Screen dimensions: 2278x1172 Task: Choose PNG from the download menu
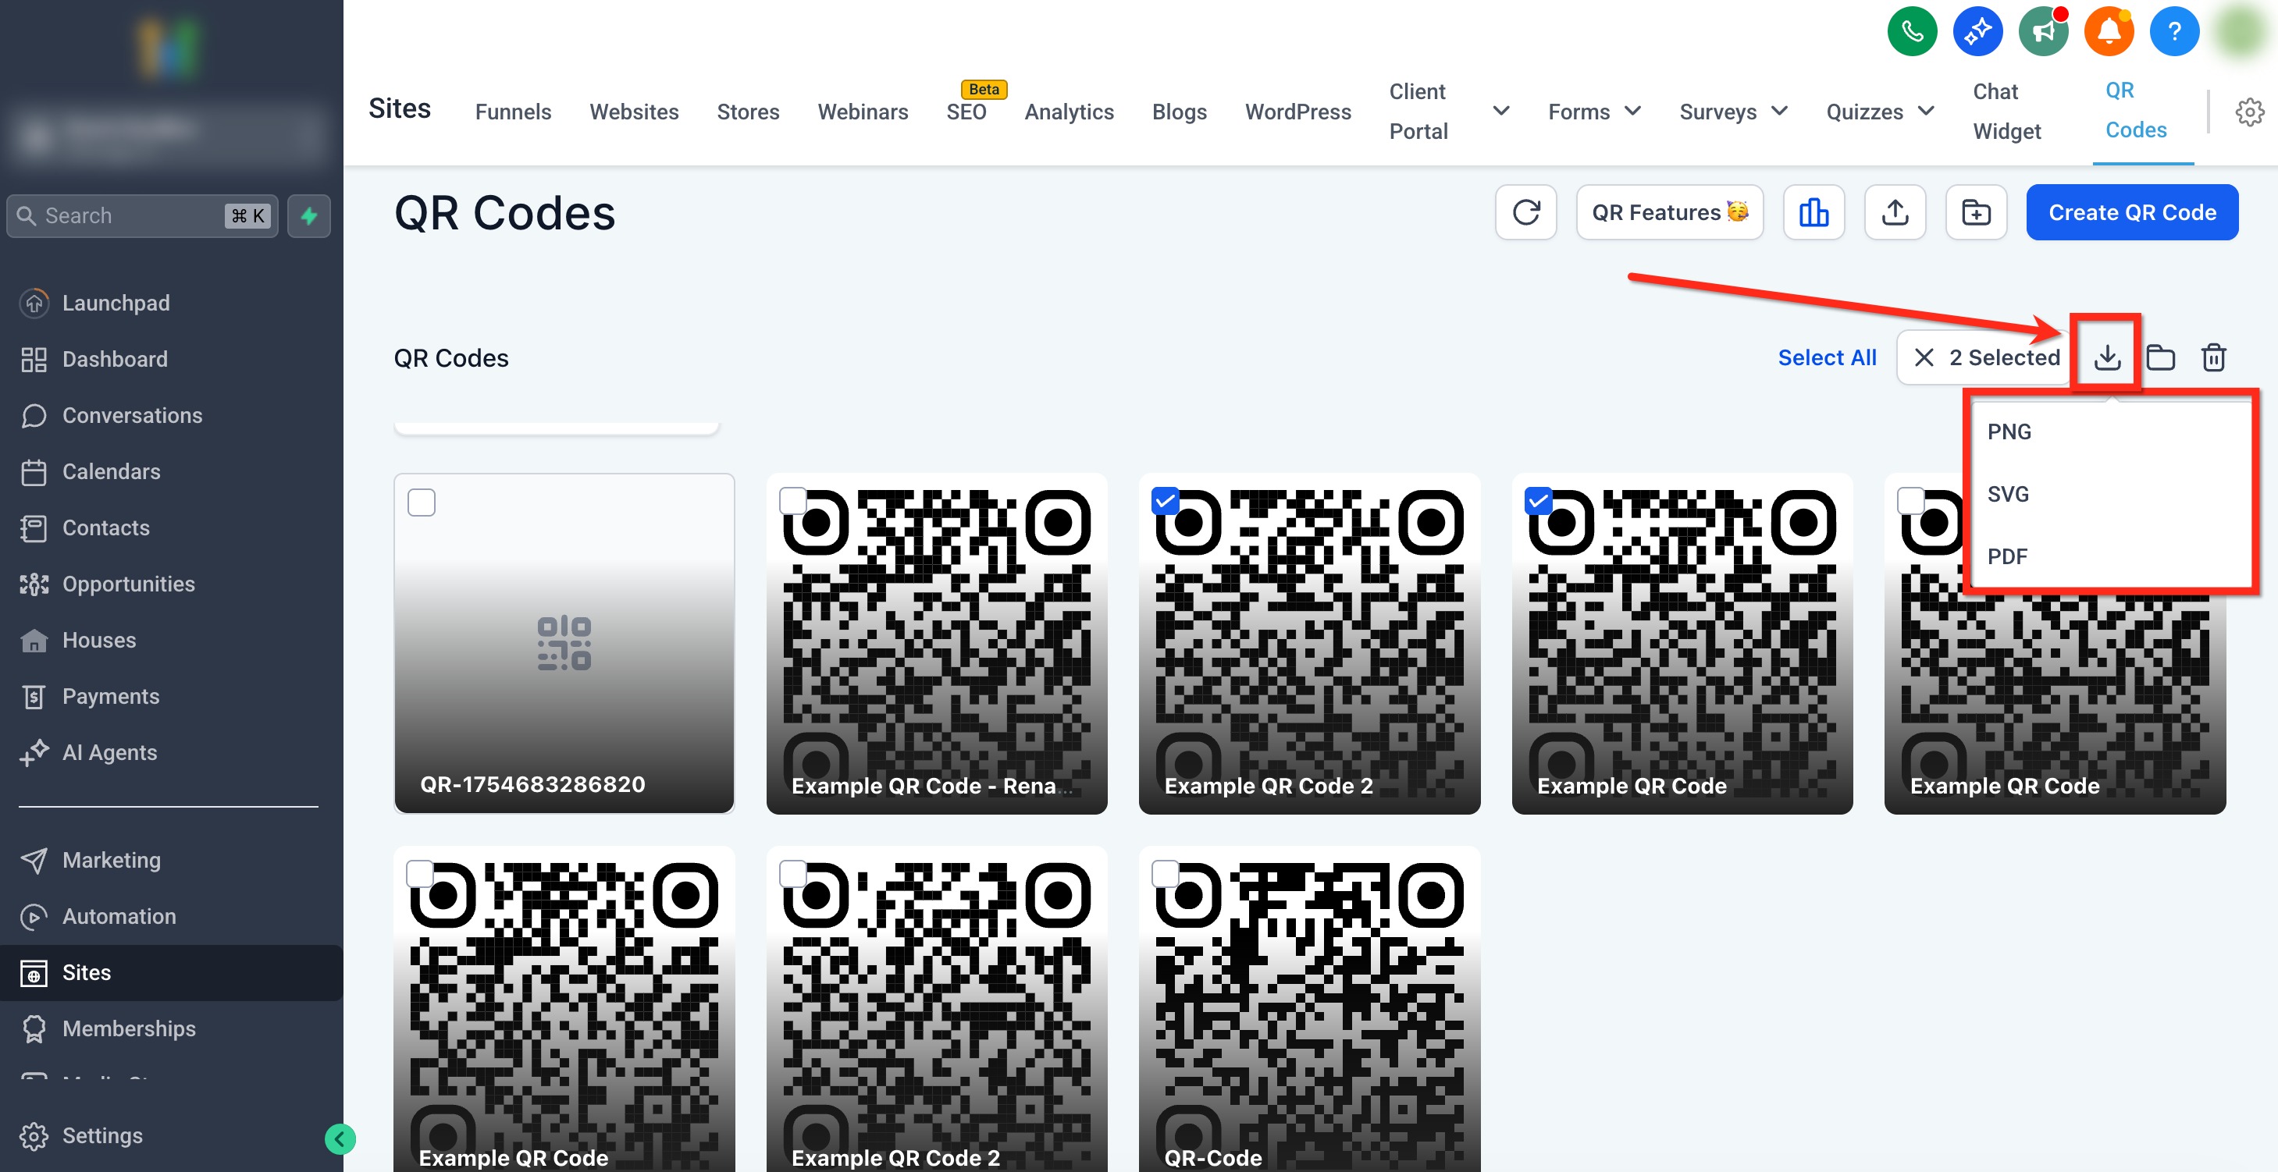pyautogui.click(x=2009, y=432)
